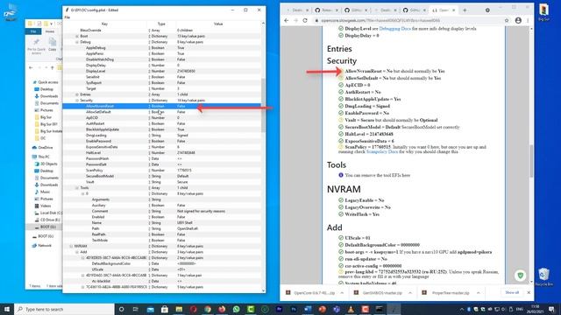Click Chrome page vertical scrollbar
This screenshot has height=315, width=561.
coord(531,161)
